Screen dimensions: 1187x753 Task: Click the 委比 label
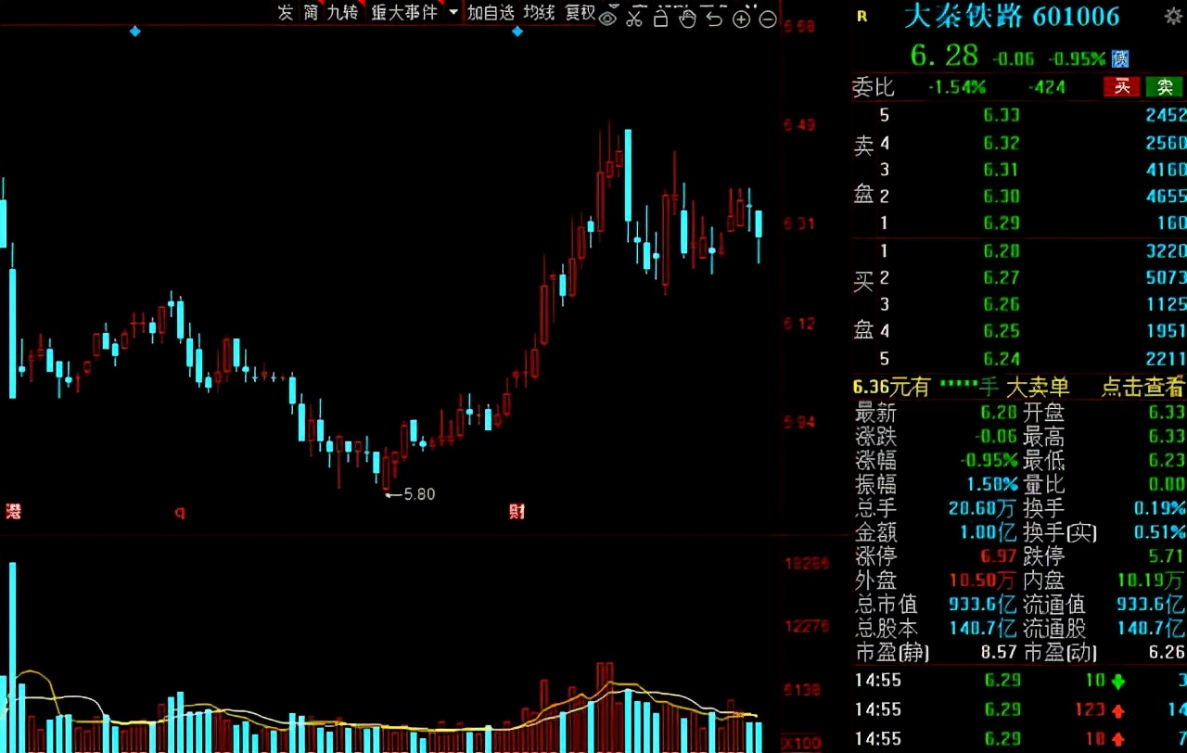(x=874, y=87)
